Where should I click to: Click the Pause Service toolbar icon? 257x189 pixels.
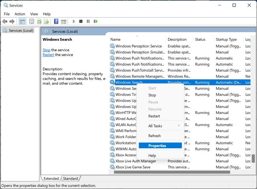click(x=88, y=21)
